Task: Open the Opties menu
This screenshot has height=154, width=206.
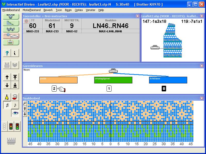Action: pyautogui.click(x=79, y=10)
